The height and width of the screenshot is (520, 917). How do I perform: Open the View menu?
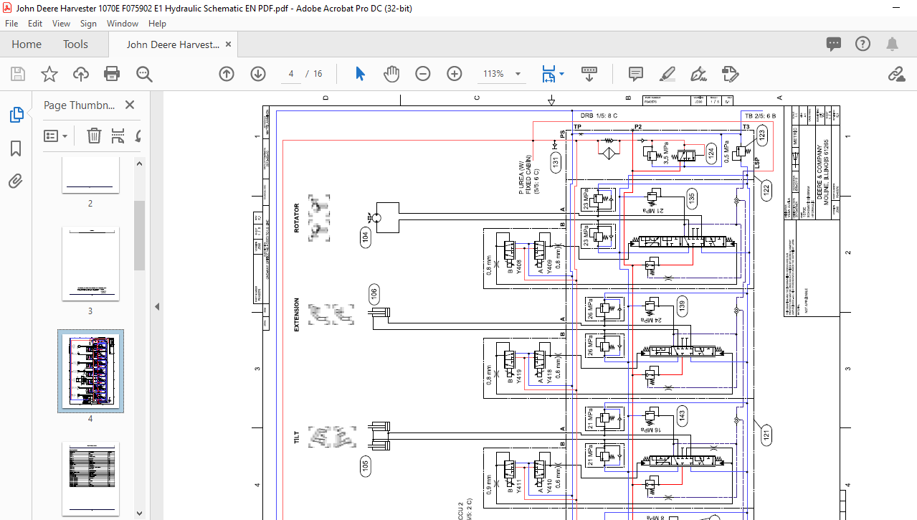click(x=62, y=24)
